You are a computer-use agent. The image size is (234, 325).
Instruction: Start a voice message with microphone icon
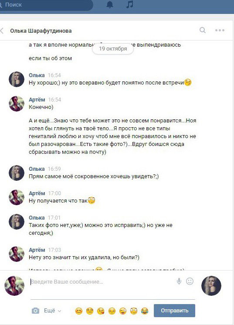[x=179, y=281]
